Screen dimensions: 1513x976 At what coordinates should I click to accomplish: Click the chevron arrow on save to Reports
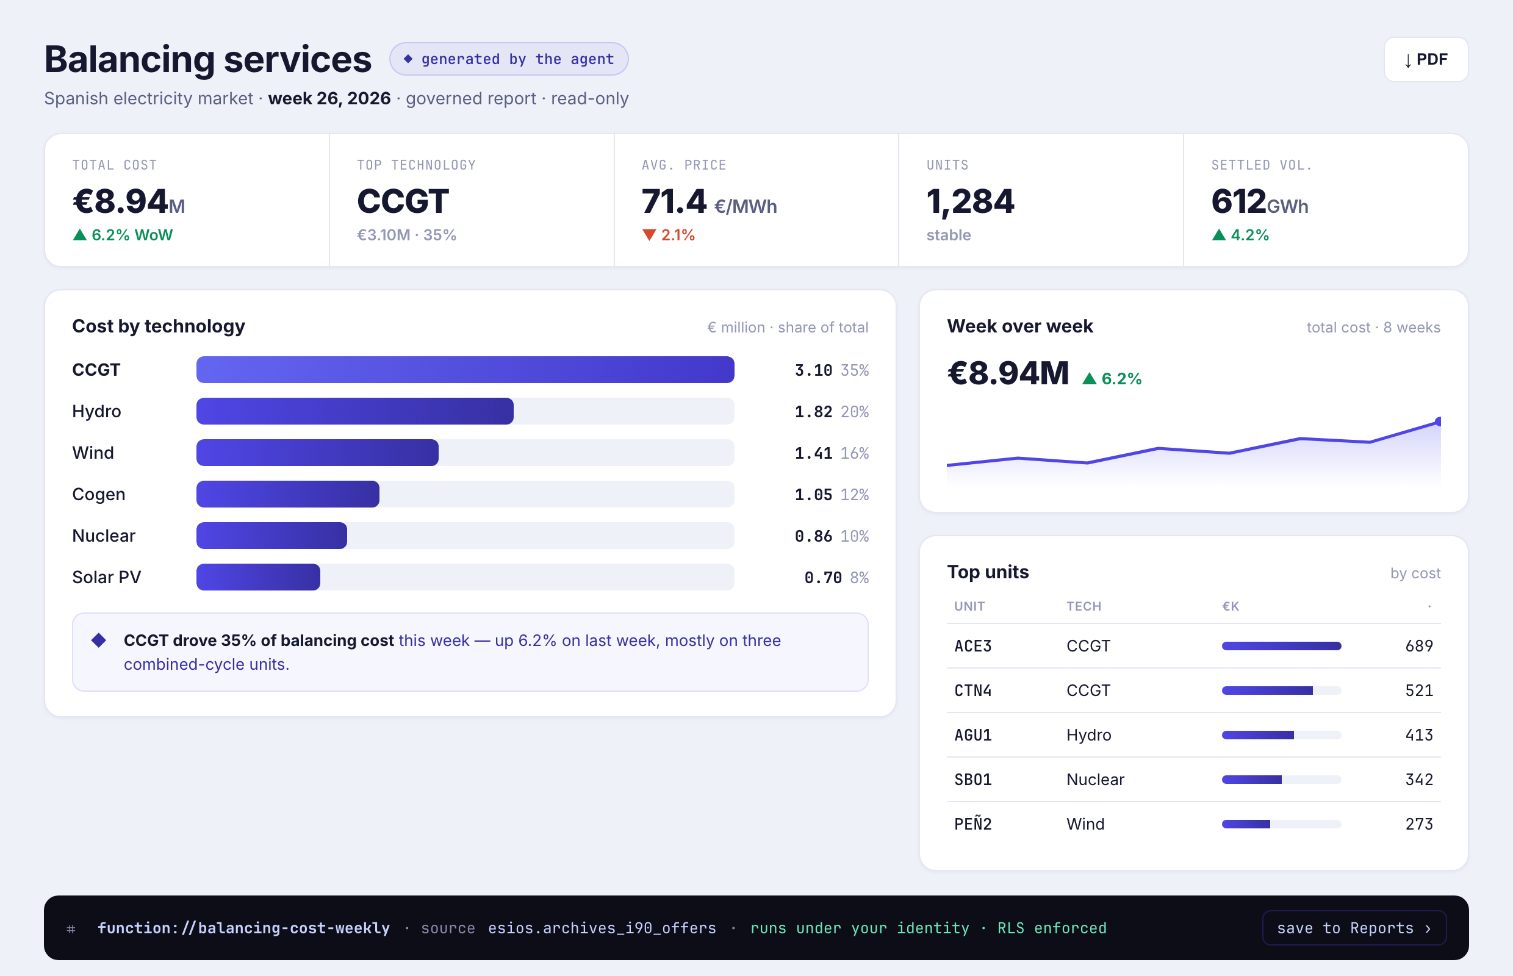point(1428,928)
